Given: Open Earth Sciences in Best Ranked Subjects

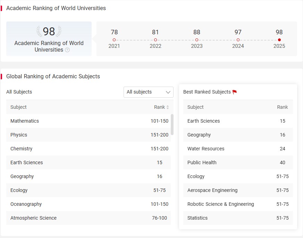Looking at the screenshot, I should pyautogui.click(x=238, y=121).
